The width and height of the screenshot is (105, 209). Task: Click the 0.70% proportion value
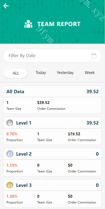click(12, 134)
